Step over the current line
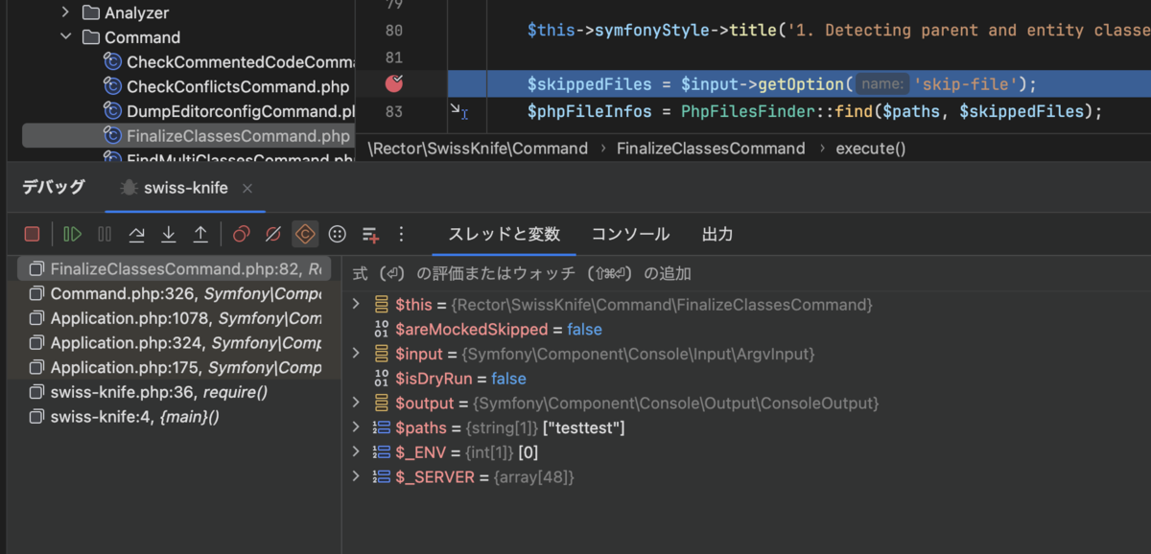1151x554 pixels. [x=136, y=234]
